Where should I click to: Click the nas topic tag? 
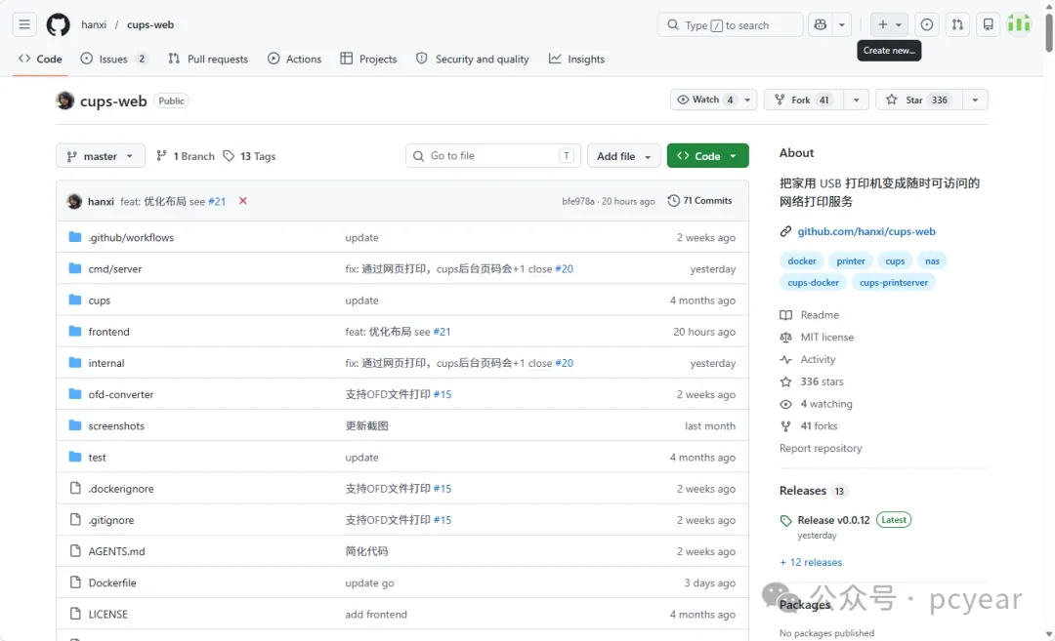tap(932, 260)
